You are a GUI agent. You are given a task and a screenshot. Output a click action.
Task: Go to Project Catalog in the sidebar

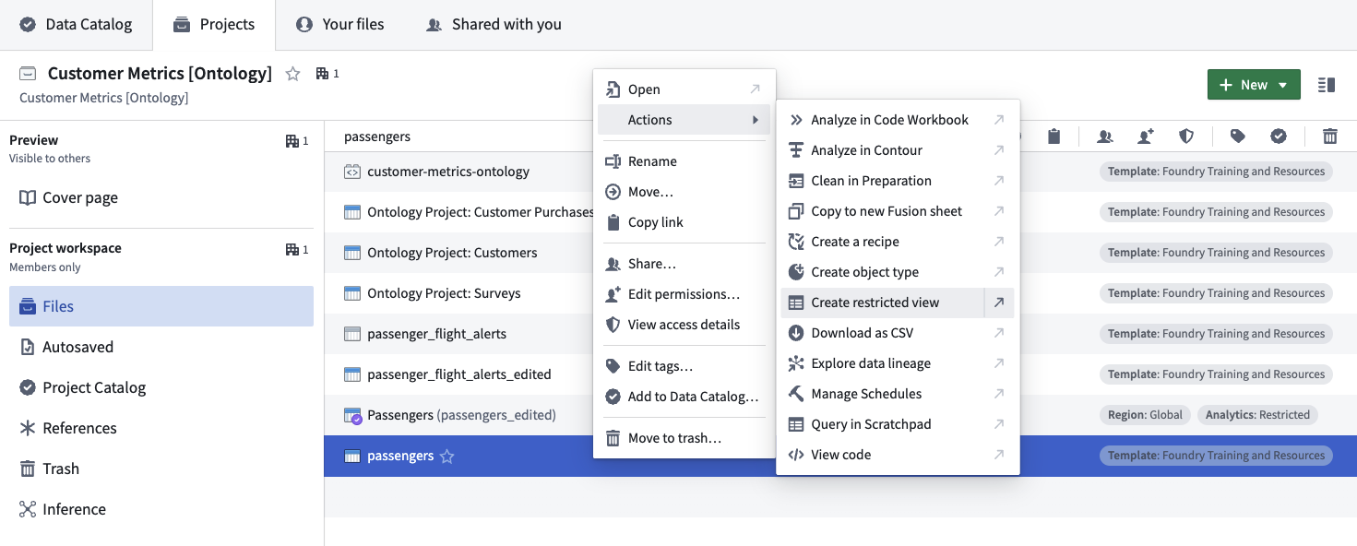161,387
